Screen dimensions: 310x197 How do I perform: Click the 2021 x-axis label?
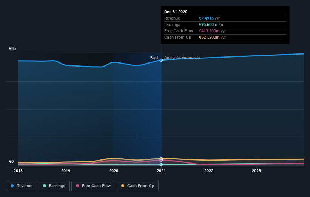[161, 171]
